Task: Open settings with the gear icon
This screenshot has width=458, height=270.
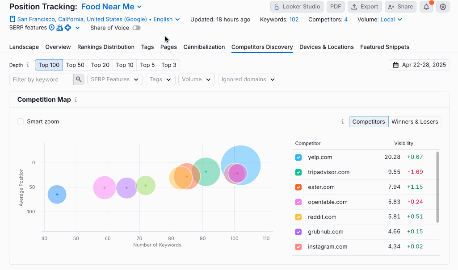Action: [x=442, y=7]
